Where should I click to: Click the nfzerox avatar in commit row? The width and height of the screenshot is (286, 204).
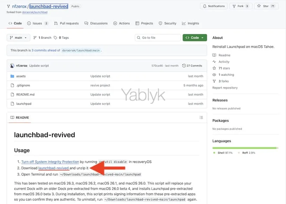(12, 66)
